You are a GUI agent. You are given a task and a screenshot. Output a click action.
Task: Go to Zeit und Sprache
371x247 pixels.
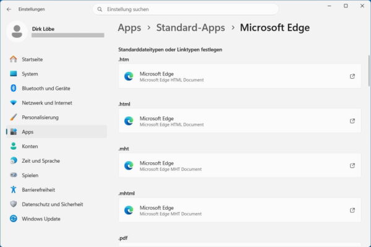[x=56, y=160]
